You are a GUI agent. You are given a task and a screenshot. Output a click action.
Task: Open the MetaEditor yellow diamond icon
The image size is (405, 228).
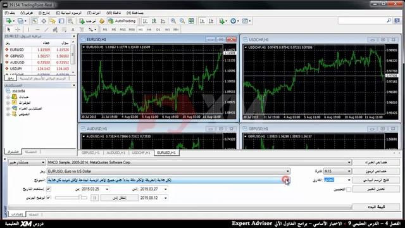tap(102, 21)
